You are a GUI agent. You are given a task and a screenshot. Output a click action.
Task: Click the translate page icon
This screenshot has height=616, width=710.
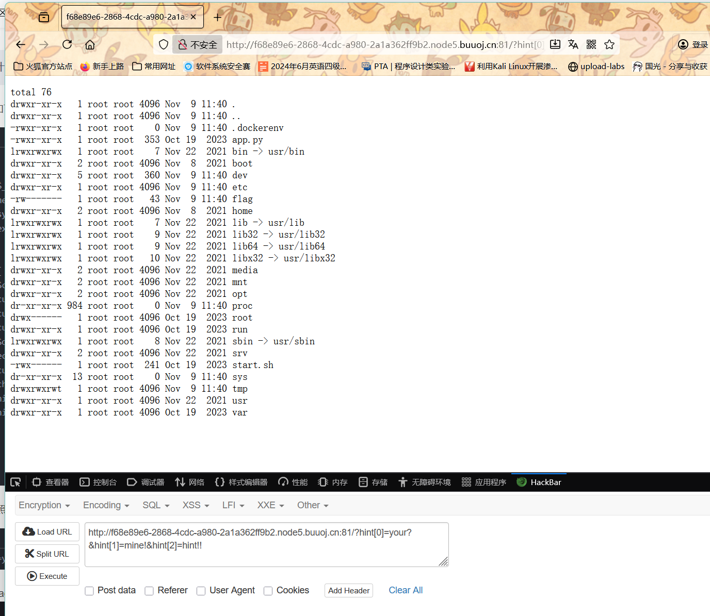[x=573, y=45]
